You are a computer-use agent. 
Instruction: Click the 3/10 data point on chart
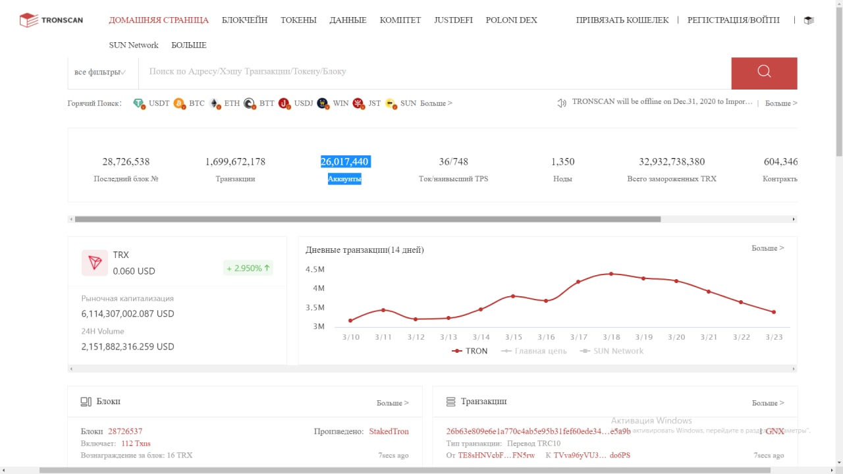click(350, 321)
